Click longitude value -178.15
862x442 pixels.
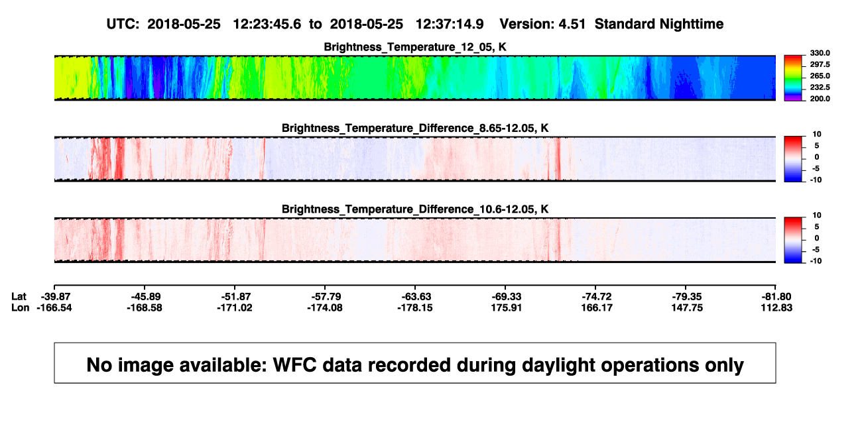tap(416, 307)
